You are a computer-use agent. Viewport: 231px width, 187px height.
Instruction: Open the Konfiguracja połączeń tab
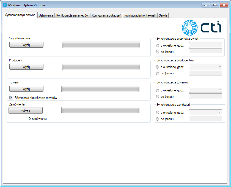(106, 15)
